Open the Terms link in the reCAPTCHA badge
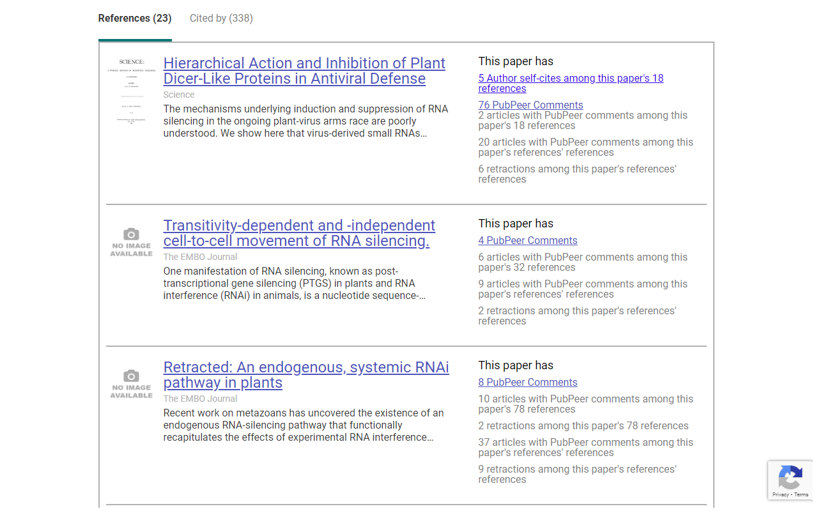Screen dimensions: 818x511 801,494
